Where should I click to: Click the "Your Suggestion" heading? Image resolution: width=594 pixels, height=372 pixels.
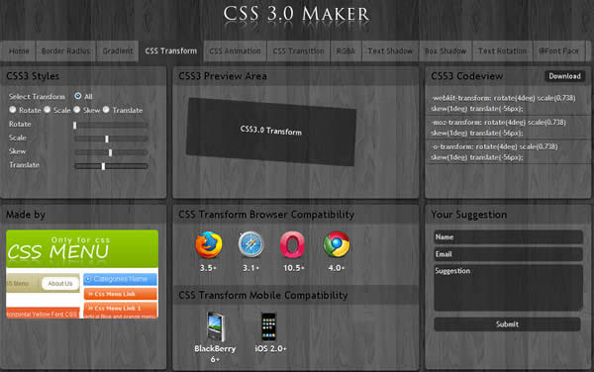(x=468, y=215)
